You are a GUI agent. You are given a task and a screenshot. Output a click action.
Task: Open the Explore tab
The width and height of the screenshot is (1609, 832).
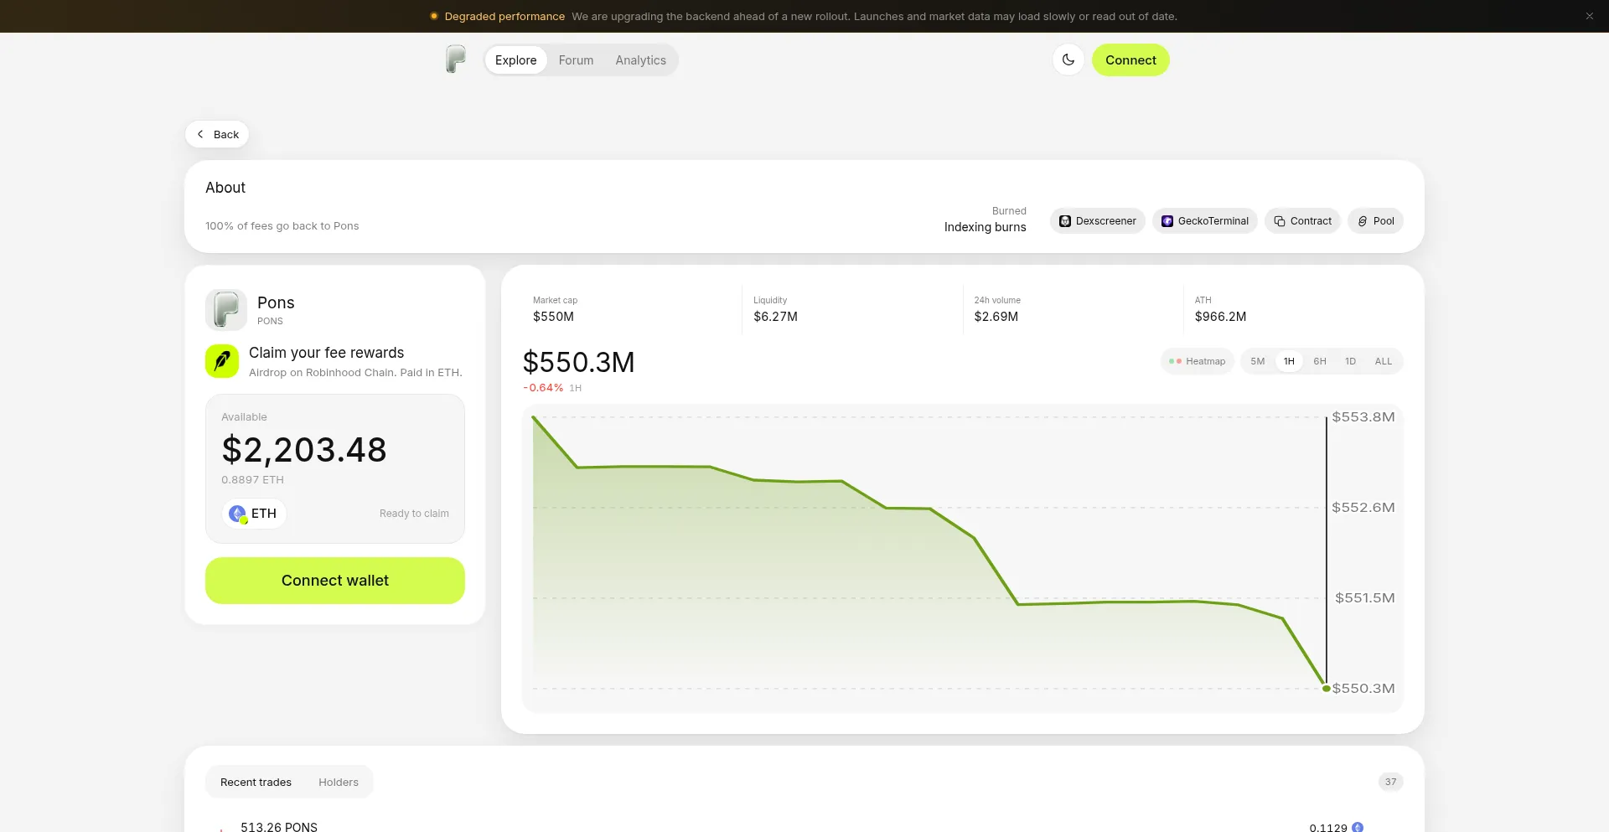pos(515,60)
